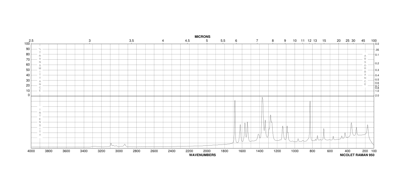Click the 13 microns tick label
The image size is (407, 175).
coord(315,40)
